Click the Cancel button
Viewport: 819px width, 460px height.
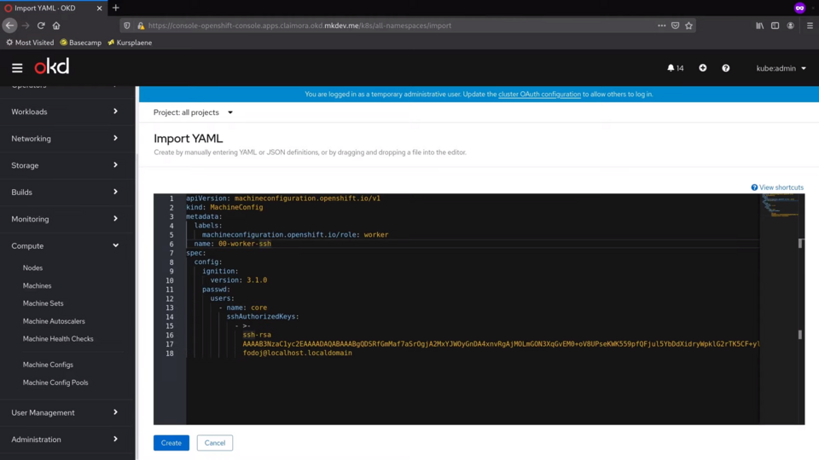tap(215, 443)
